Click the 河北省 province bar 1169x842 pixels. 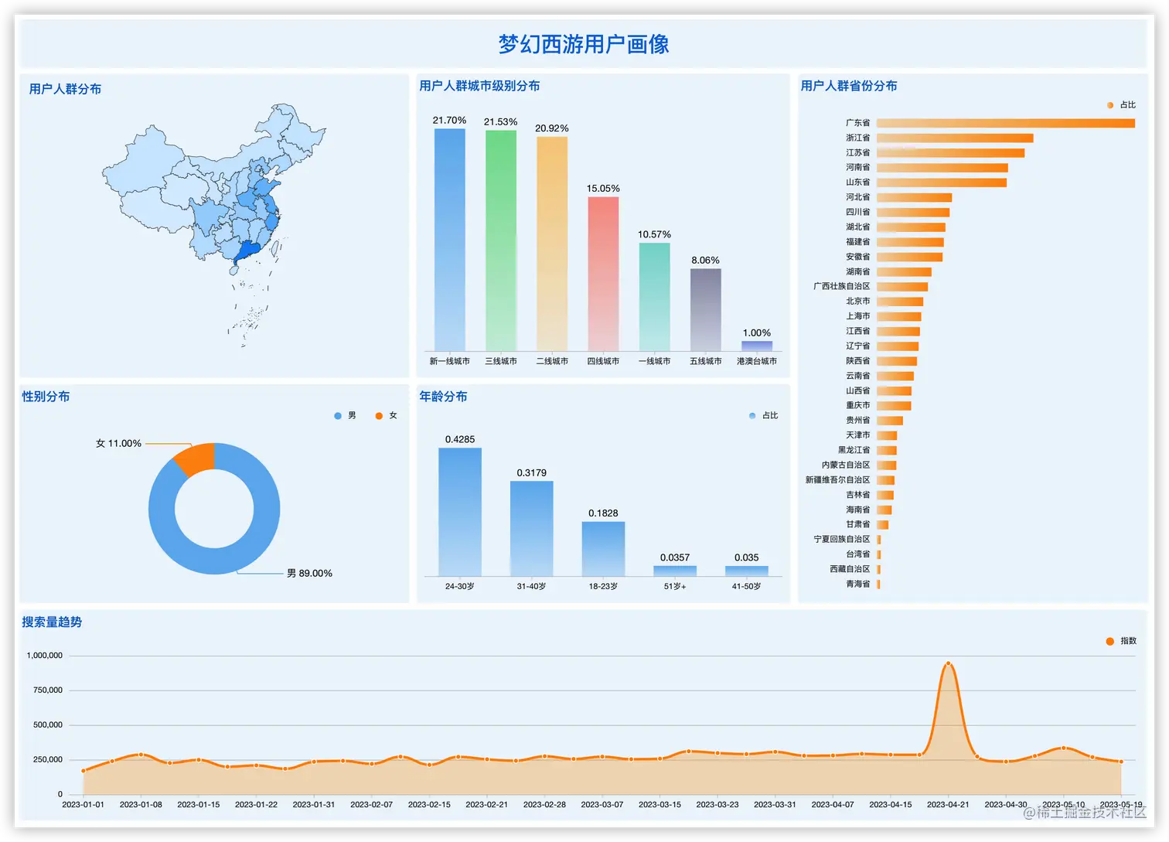pos(914,198)
